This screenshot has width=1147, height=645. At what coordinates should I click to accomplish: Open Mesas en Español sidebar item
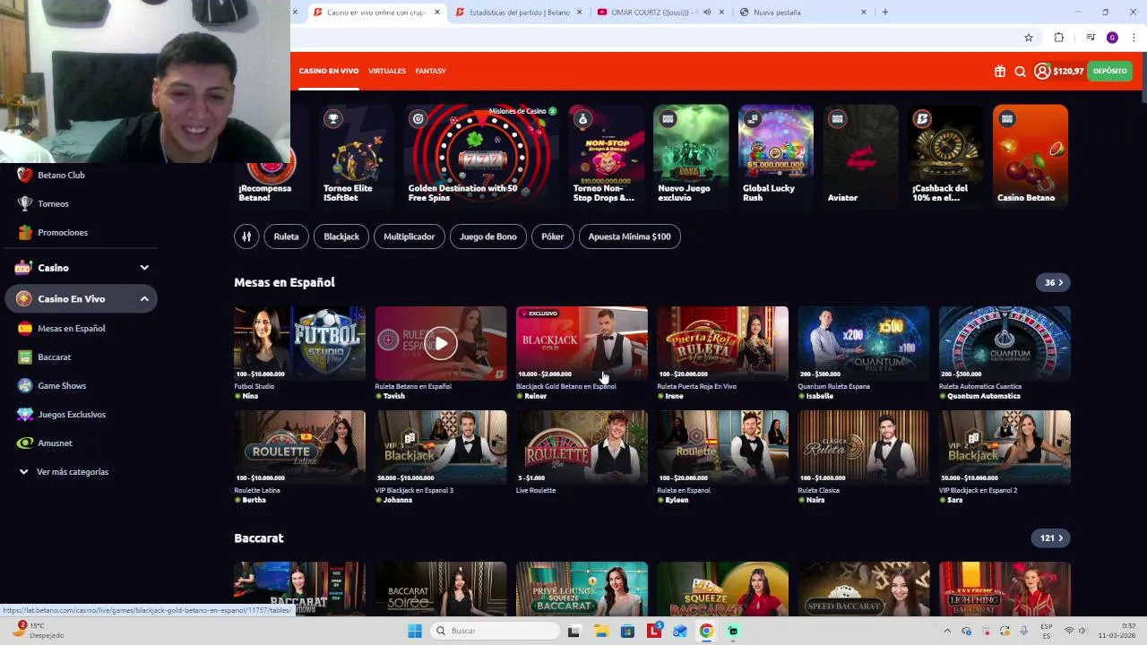click(71, 328)
